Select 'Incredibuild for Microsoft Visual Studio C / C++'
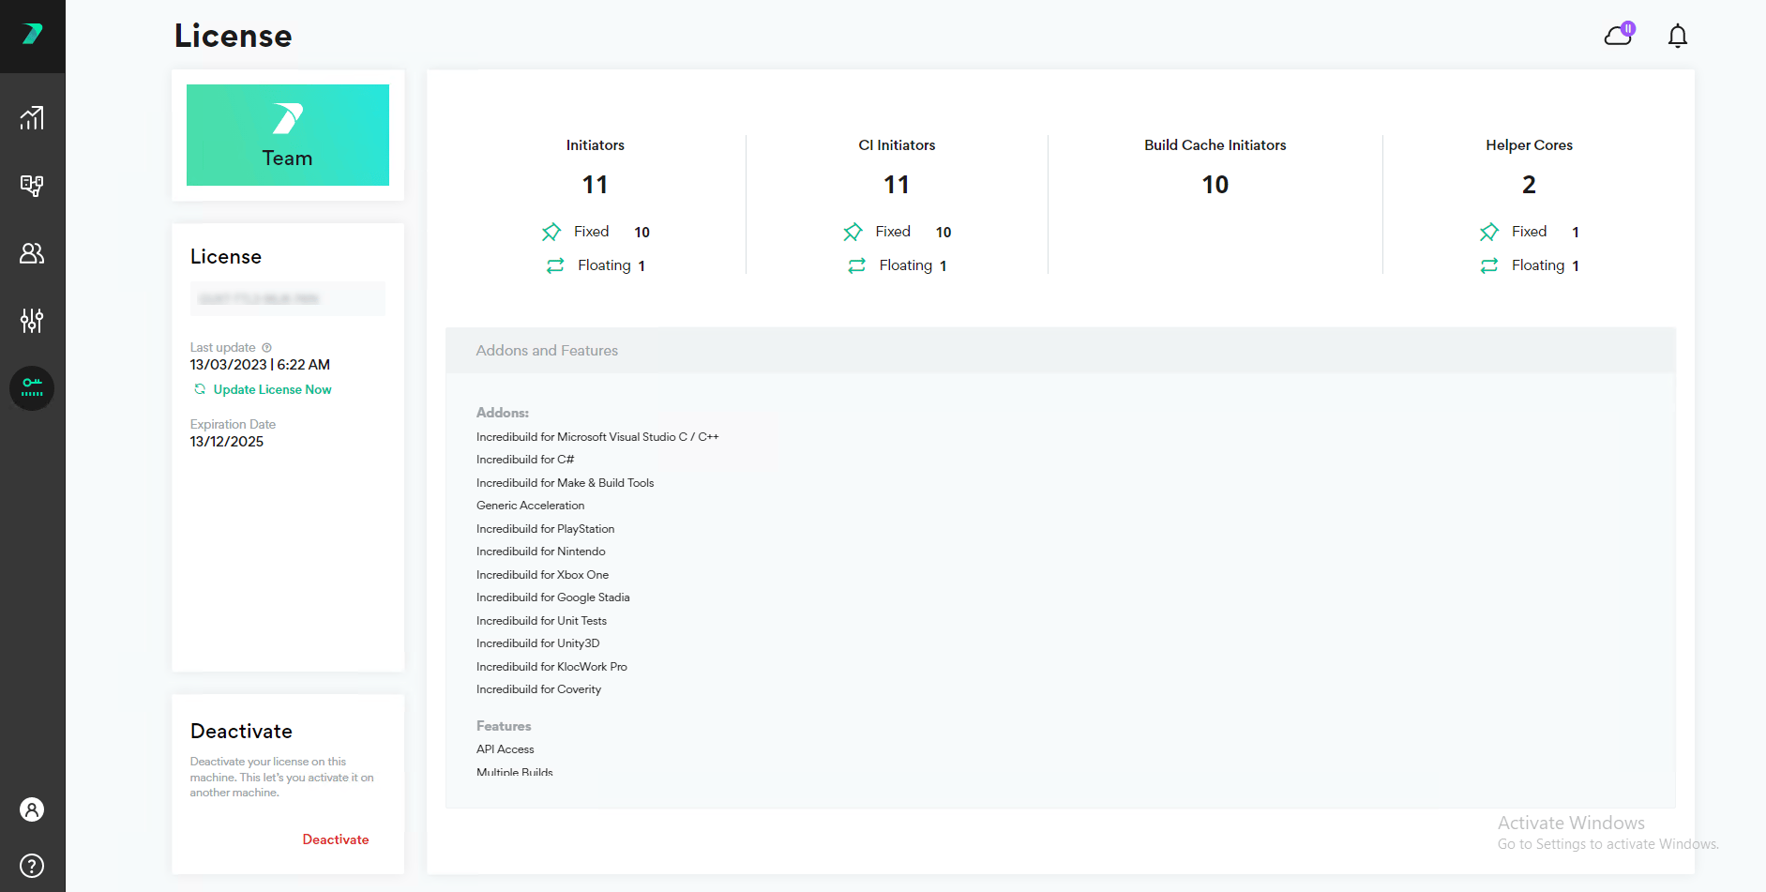 [597, 437]
